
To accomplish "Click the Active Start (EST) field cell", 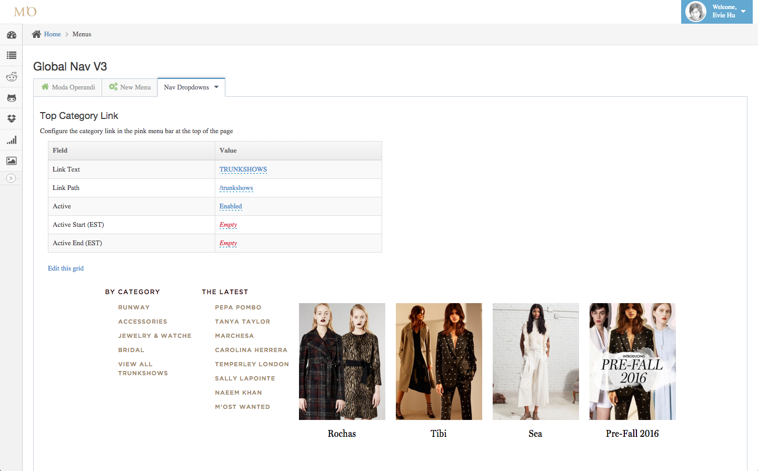I will point(132,225).
